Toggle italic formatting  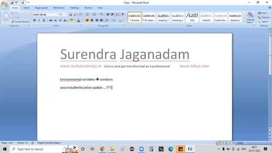coord(39,20)
